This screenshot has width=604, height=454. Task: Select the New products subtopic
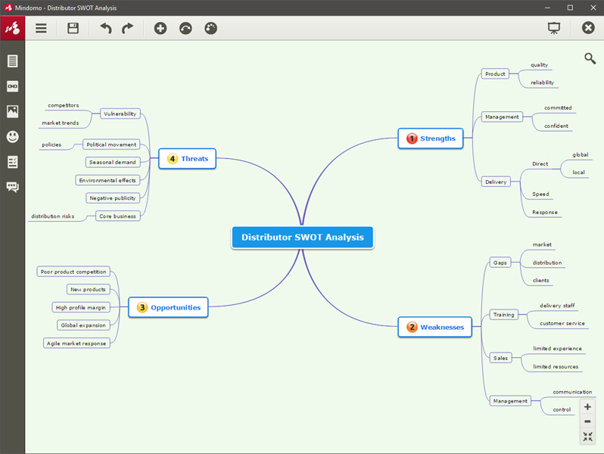click(88, 289)
